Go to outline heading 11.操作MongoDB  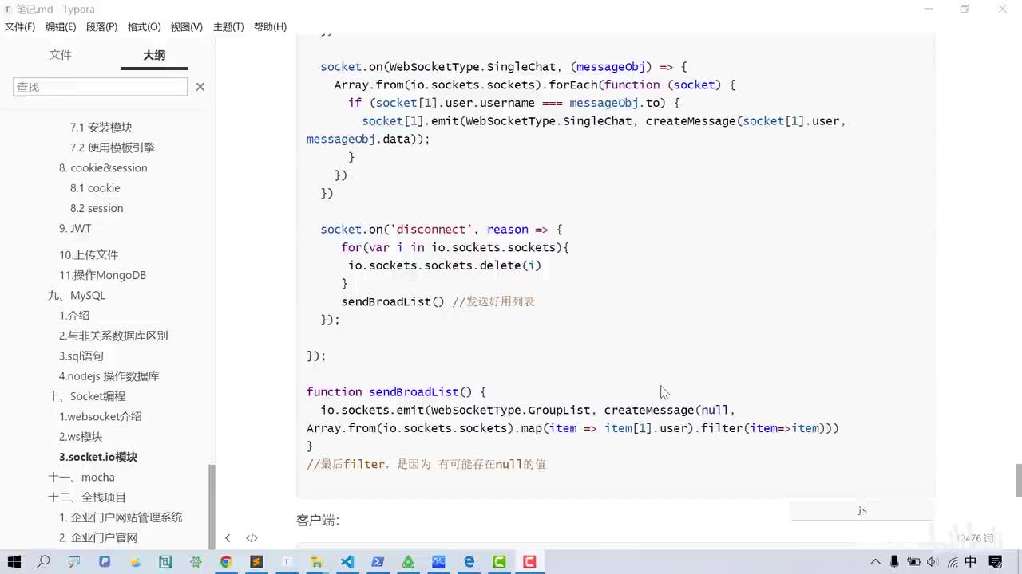tap(102, 275)
